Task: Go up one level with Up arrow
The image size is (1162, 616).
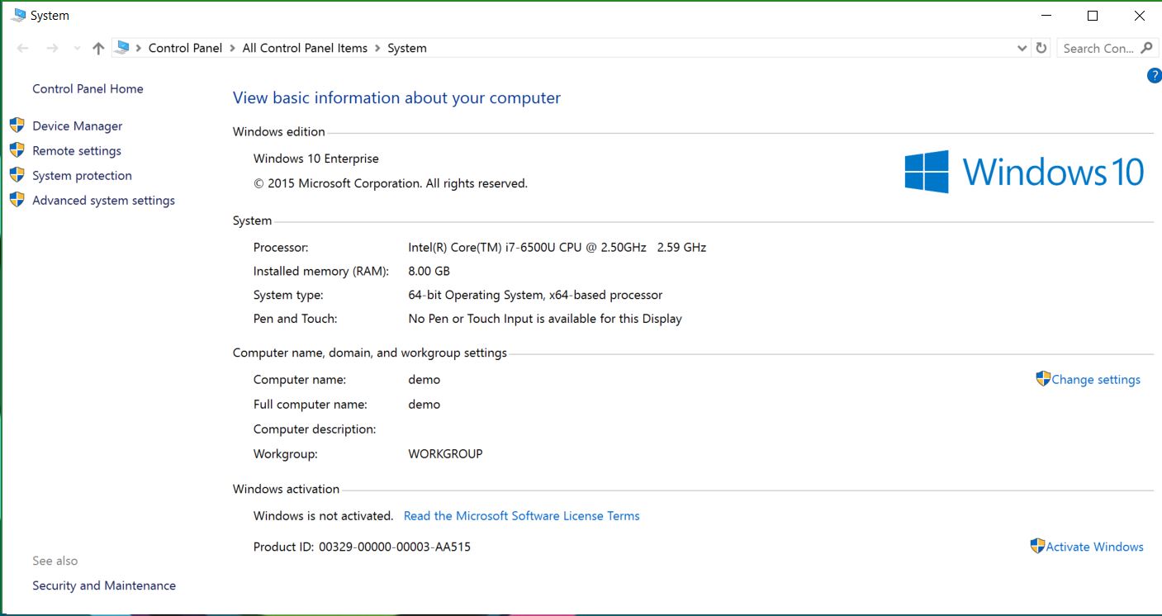Action: coord(98,49)
